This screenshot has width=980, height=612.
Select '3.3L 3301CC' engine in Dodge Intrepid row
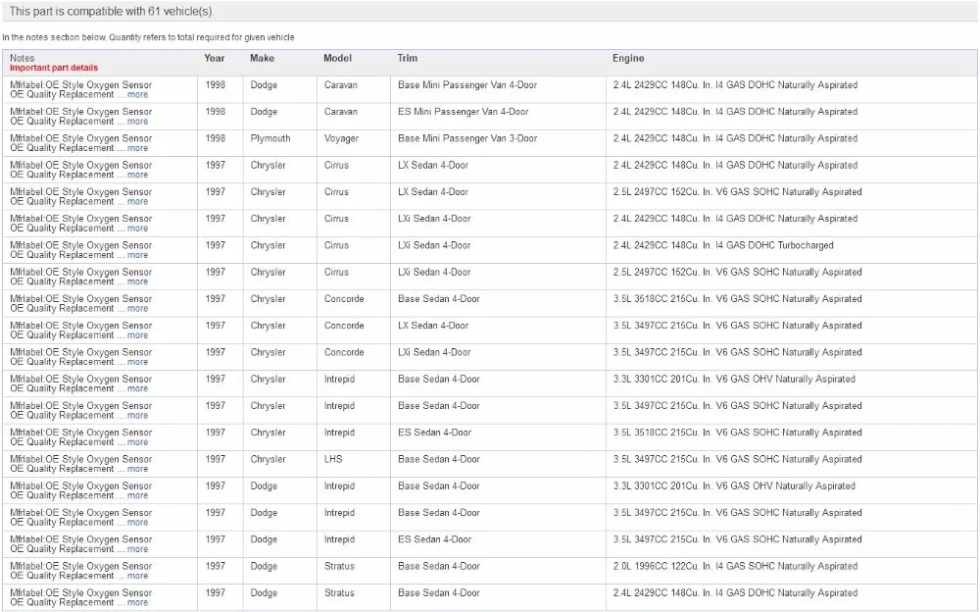(734, 486)
